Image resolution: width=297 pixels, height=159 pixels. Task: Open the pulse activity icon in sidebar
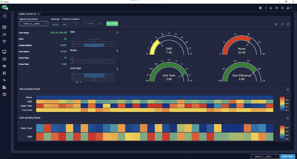pyautogui.click(x=4, y=80)
